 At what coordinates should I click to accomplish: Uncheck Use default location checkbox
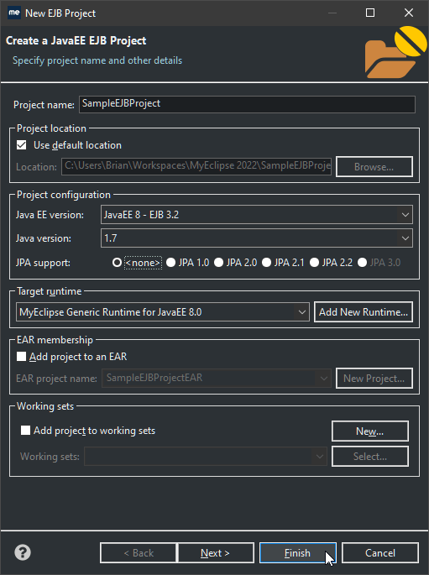[22, 145]
